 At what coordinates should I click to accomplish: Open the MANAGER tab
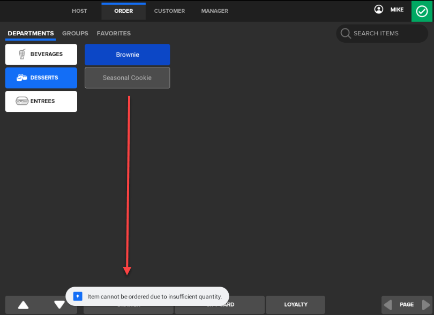(x=214, y=11)
